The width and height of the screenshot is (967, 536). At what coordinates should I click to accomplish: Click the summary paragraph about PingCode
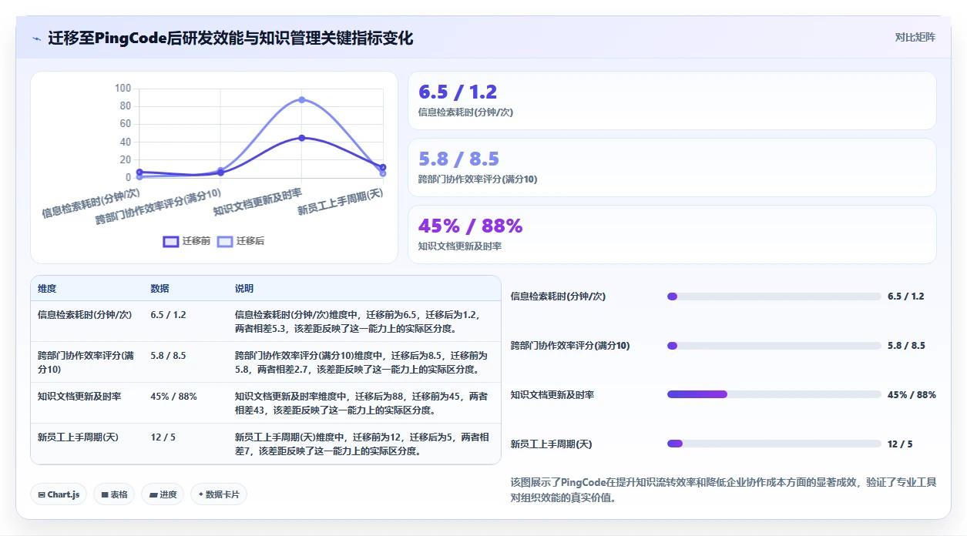pos(724,490)
